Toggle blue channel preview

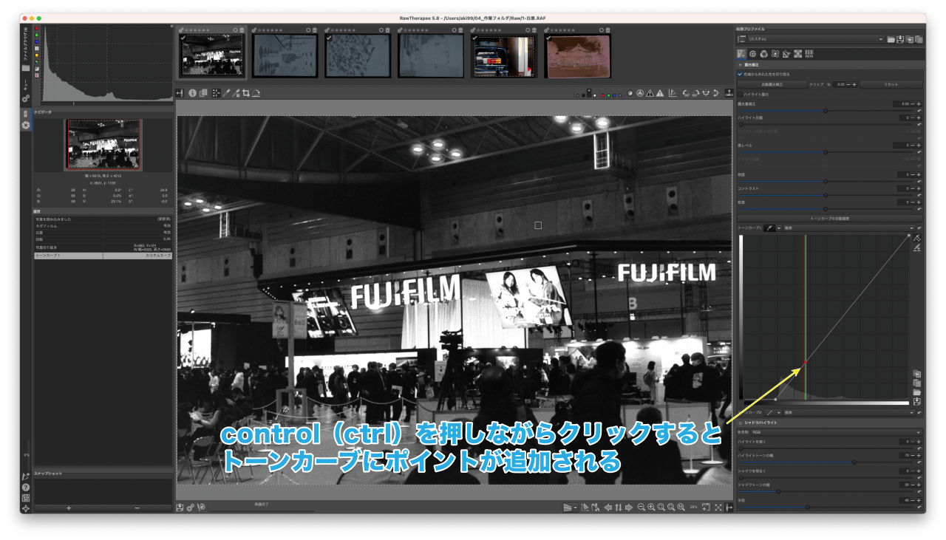coord(614,95)
